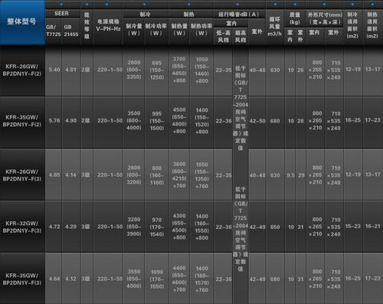
Task: Click the blue dot above 制冷适用面积 column
Action: tap(352, 4)
